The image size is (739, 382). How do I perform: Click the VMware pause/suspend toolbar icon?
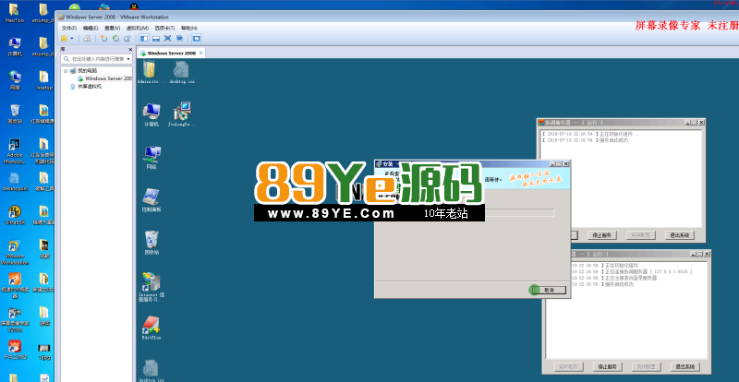point(64,39)
